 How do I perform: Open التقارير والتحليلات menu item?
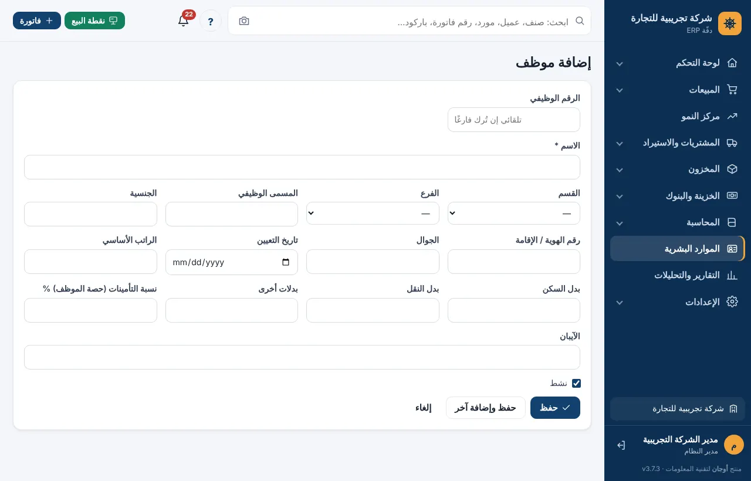click(x=677, y=275)
